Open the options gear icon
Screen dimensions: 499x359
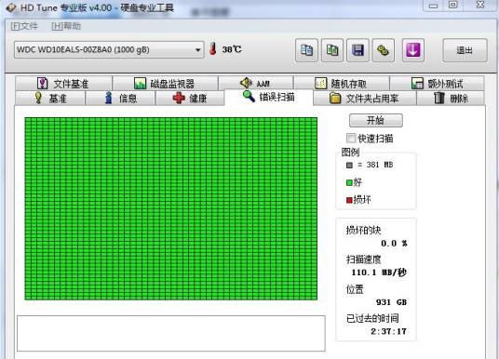pos(384,50)
